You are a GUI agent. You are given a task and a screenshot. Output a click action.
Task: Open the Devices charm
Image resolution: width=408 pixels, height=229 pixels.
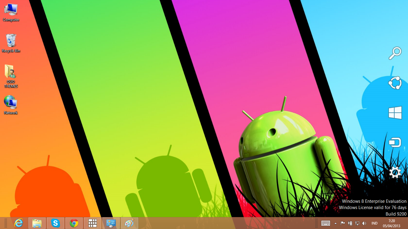(x=395, y=143)
